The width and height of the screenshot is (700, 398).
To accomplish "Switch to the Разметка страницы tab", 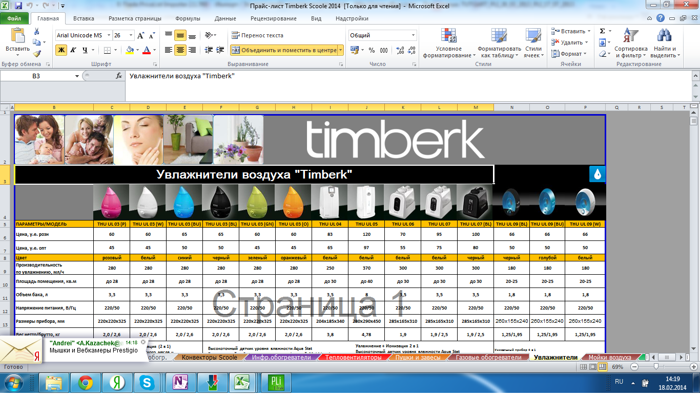I will point(135,18).
